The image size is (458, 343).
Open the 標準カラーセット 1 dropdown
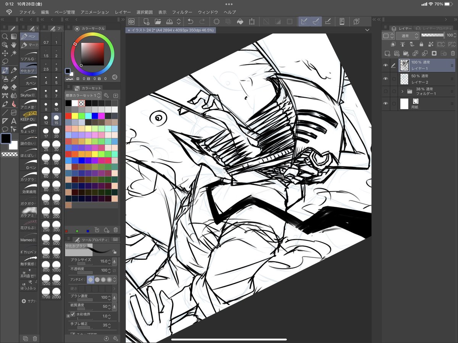point(83,95)
